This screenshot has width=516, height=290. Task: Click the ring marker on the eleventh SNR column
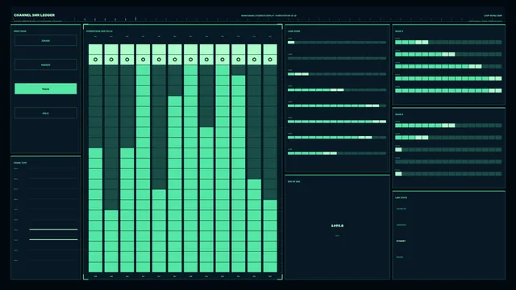point(254,60)
